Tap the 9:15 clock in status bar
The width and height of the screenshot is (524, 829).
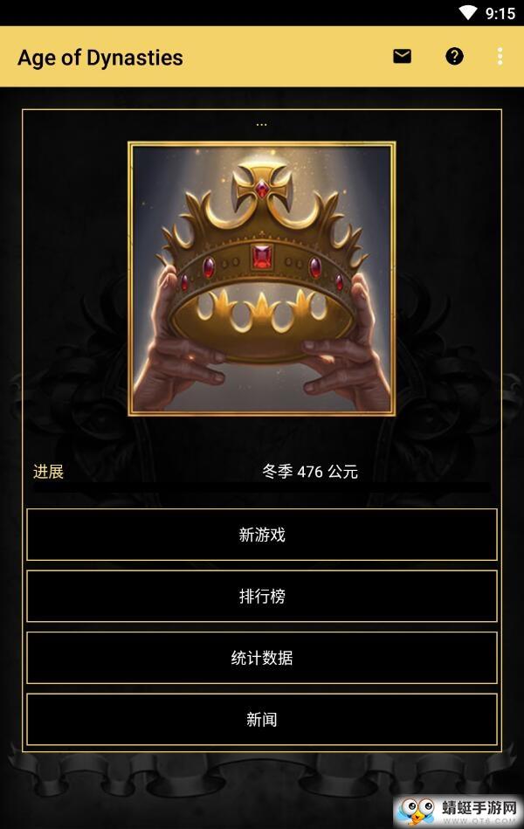point(500,13)
